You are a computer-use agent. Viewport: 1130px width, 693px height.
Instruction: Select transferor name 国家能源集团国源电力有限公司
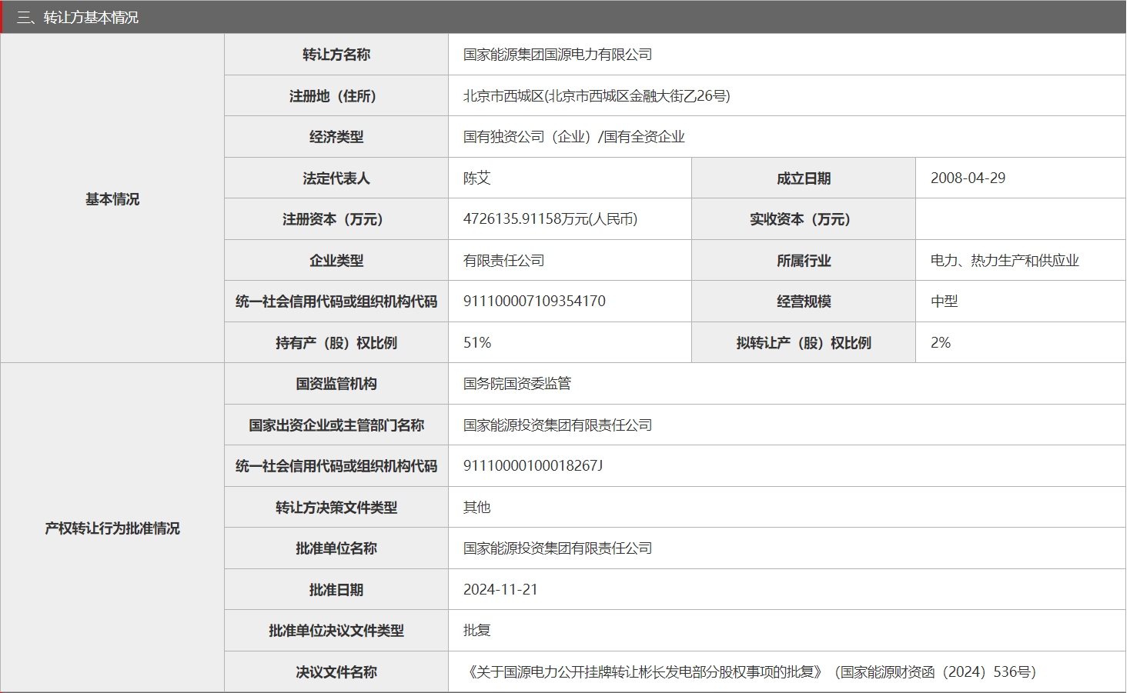557,55
